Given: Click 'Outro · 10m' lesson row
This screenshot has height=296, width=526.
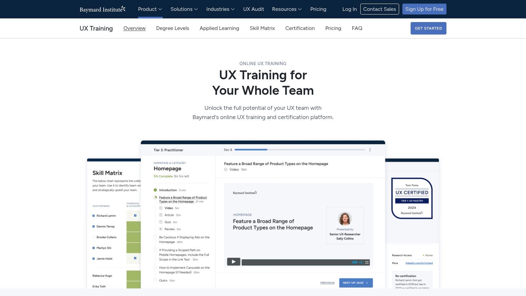Looking at the screenshot, I should 167,281.
